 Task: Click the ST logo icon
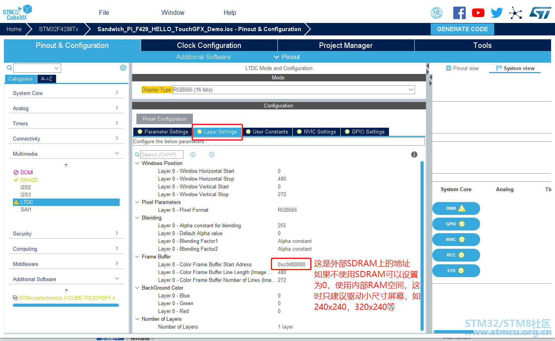[x=540, y=13]
